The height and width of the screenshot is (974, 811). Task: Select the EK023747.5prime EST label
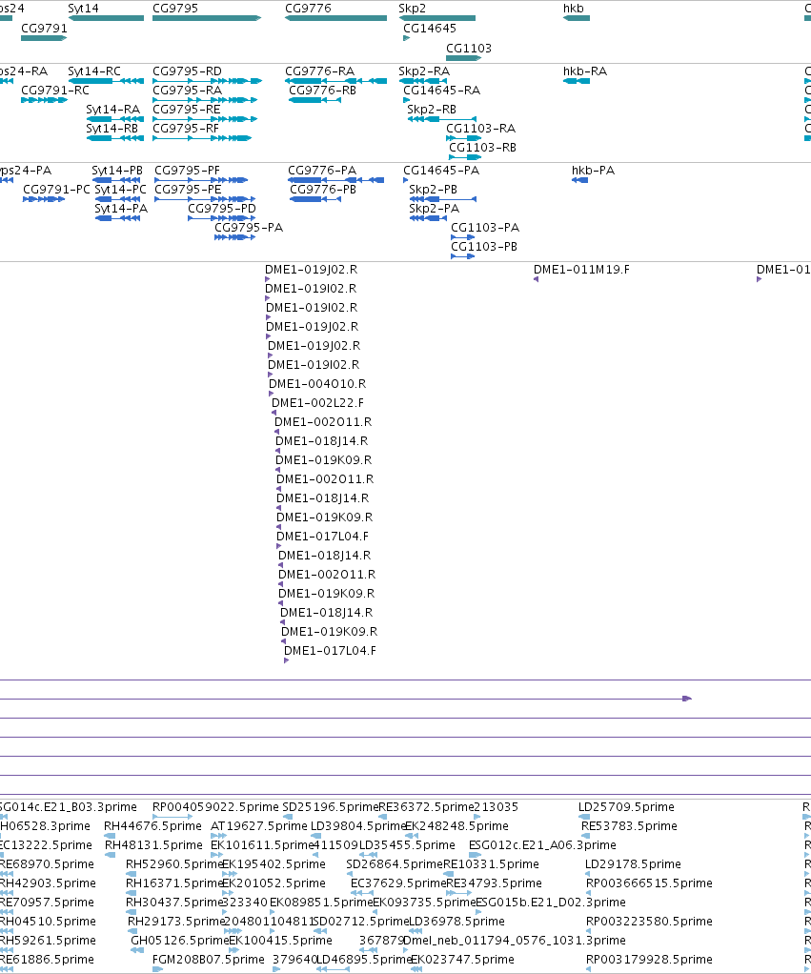pyautogui.click(x=462, y=960)
